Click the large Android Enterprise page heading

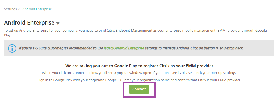29,23
